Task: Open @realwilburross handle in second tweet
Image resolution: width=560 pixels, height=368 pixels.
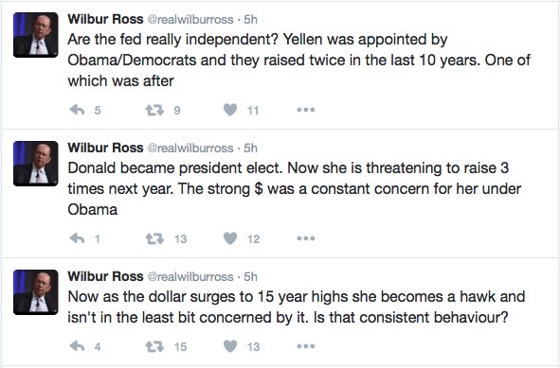Action: 190,148
